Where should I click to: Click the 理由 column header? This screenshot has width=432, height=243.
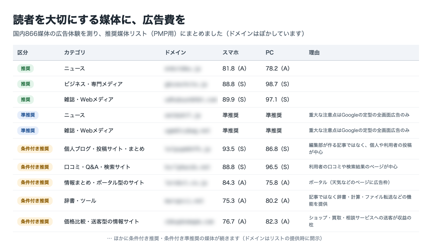(x=314, y=53)
